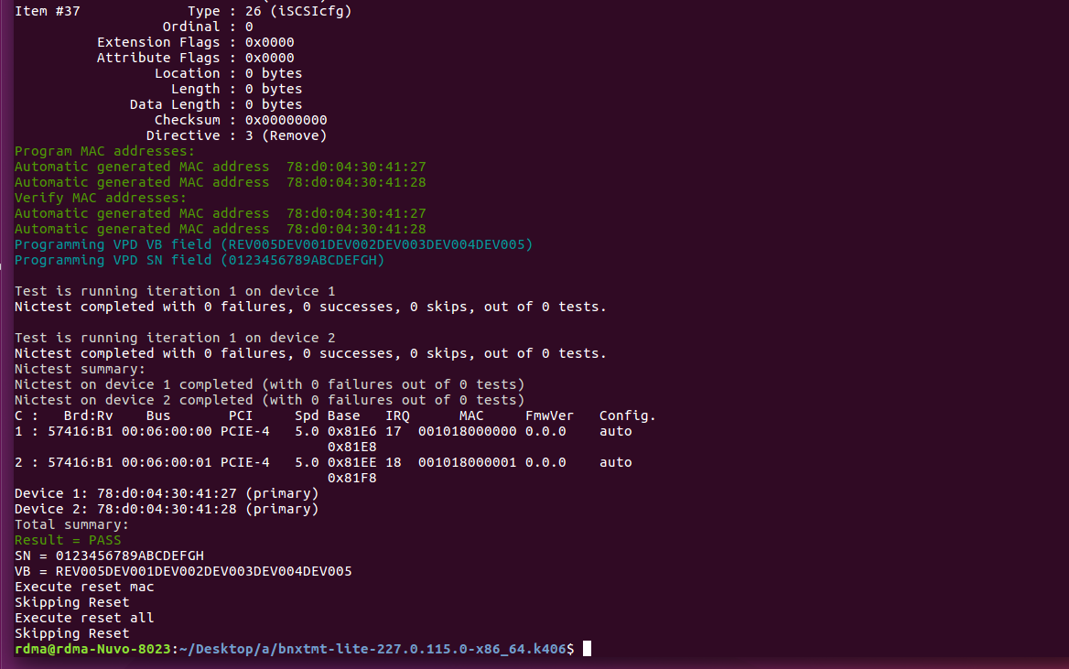The image size is (1069, 669).
Task: Click the 'Config.' column header
Action: 627,415
